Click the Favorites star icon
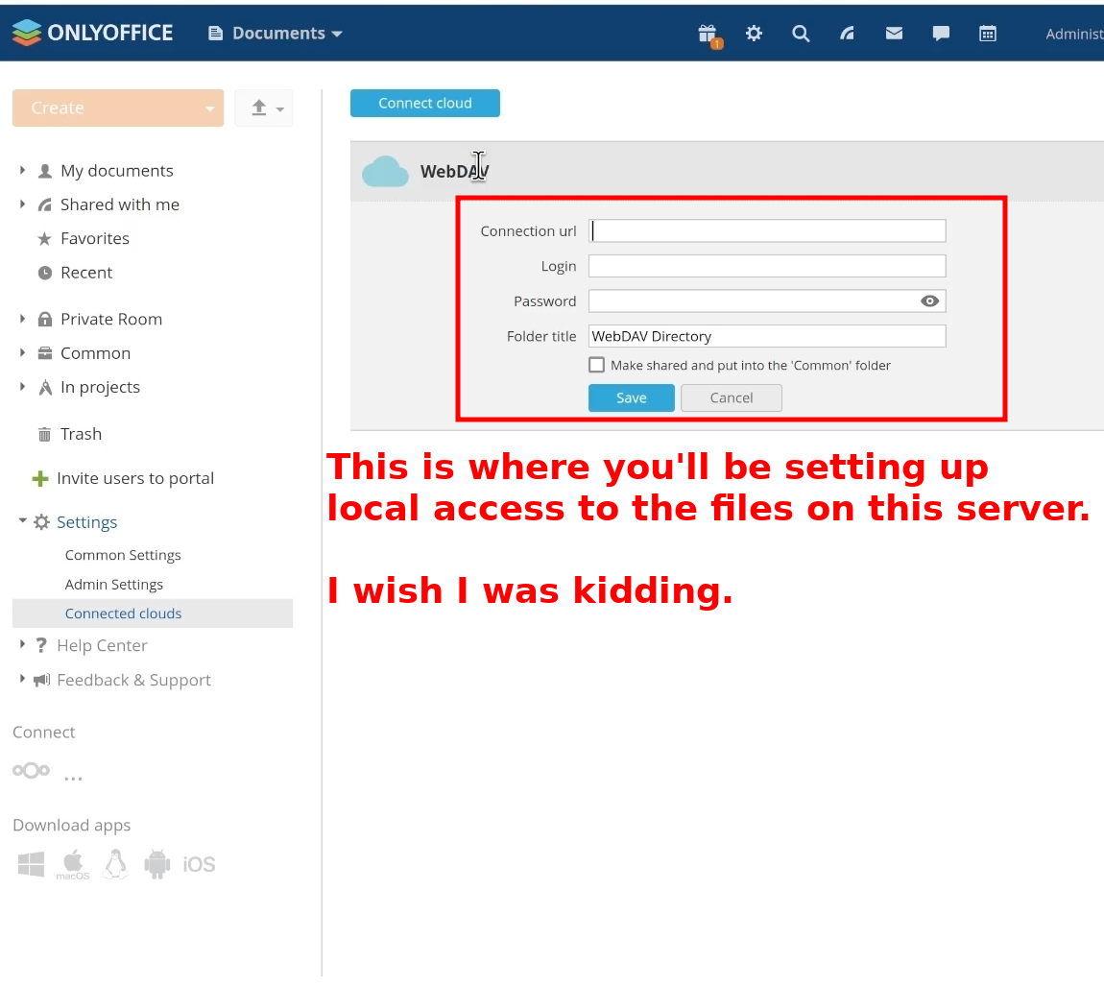The image size is (1104, 986). (x=44, y=239)
